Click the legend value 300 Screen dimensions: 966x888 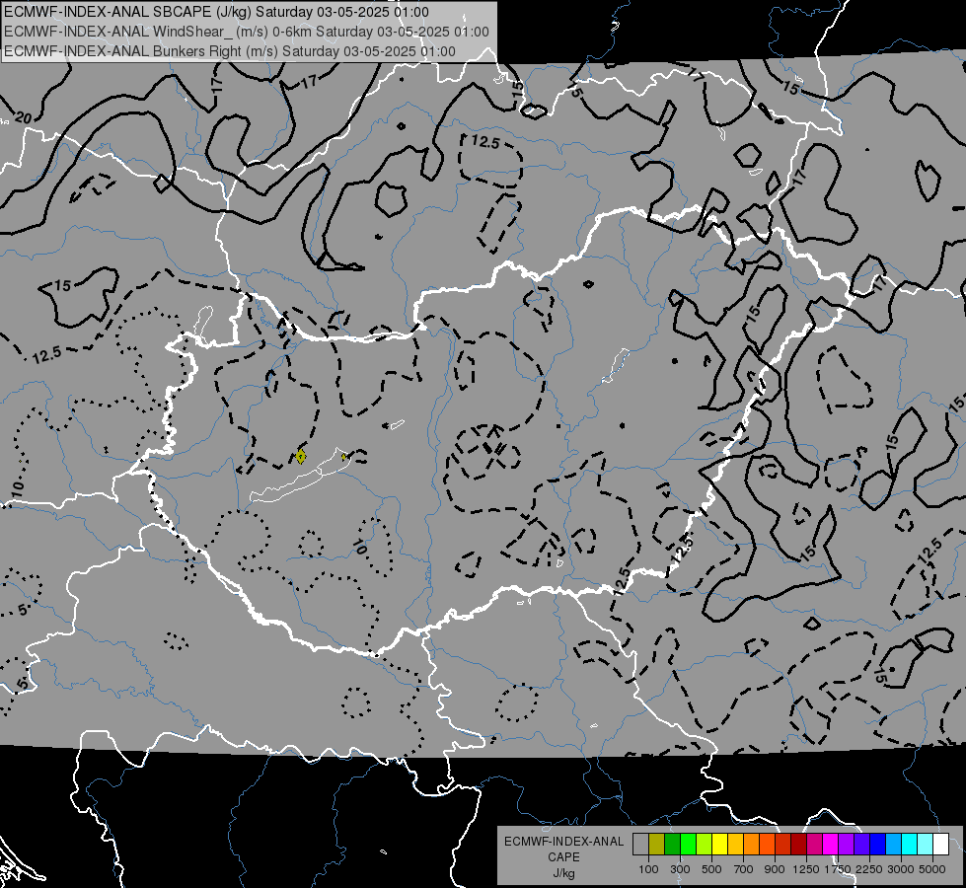[x=680, y=869]
